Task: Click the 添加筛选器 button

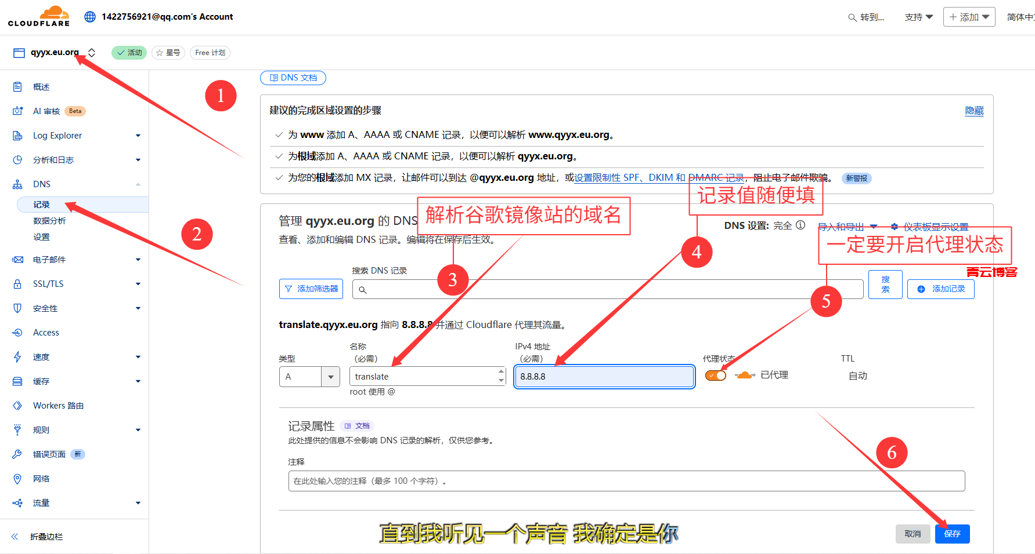Action: [x=311, y=289]
